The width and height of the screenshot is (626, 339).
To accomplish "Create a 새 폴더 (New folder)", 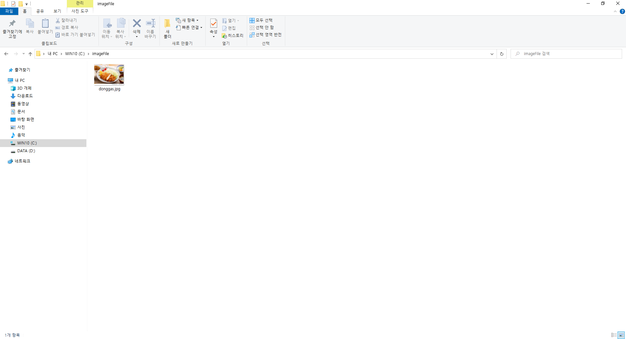I will pos(167,27).
